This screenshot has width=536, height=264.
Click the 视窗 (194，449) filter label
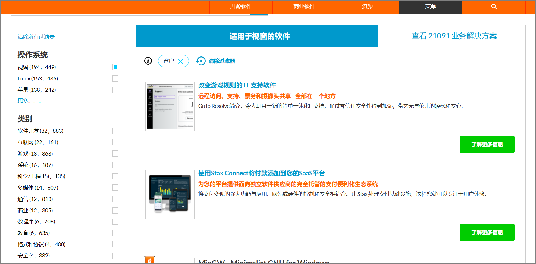(x=37, y=67)
